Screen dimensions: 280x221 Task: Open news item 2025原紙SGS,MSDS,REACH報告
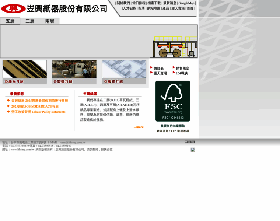click(35, 106)
